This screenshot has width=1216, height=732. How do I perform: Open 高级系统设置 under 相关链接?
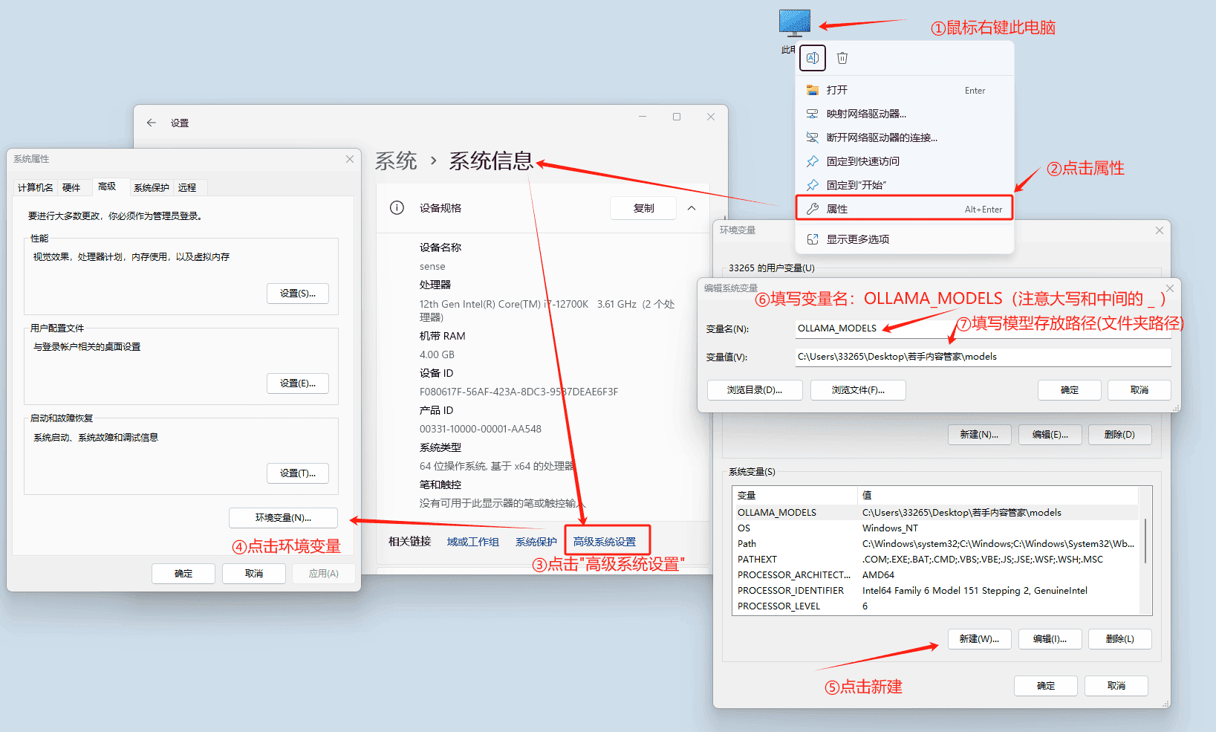point(607,540)
